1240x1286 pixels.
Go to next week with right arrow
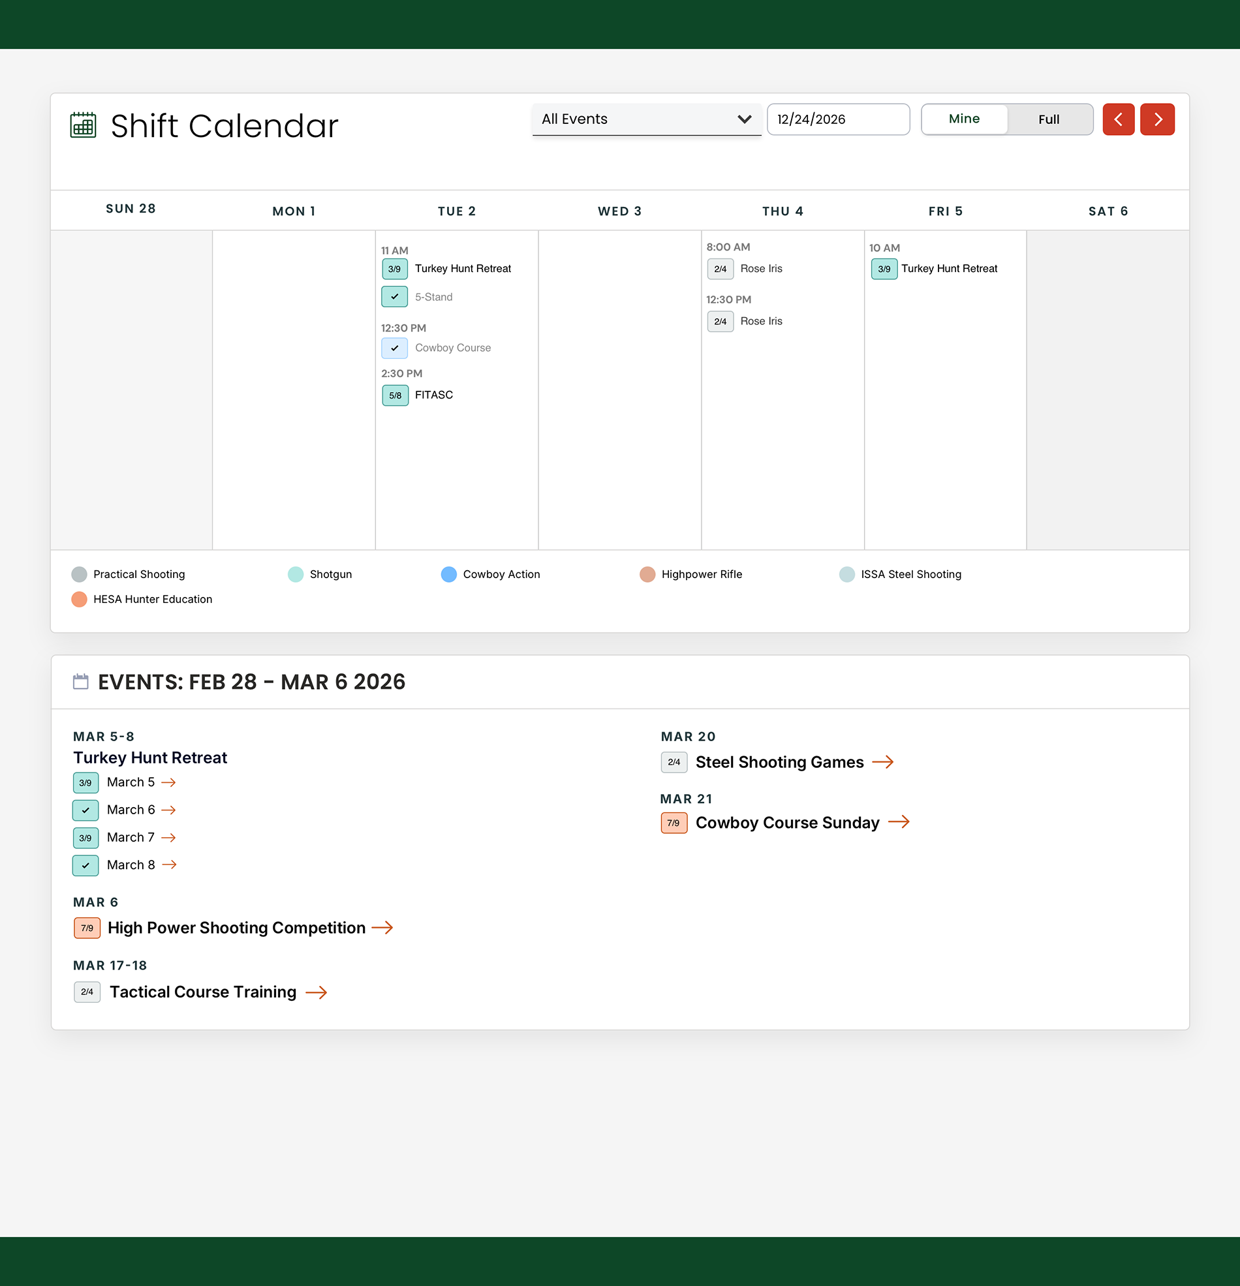click(x=1156, y=119)
